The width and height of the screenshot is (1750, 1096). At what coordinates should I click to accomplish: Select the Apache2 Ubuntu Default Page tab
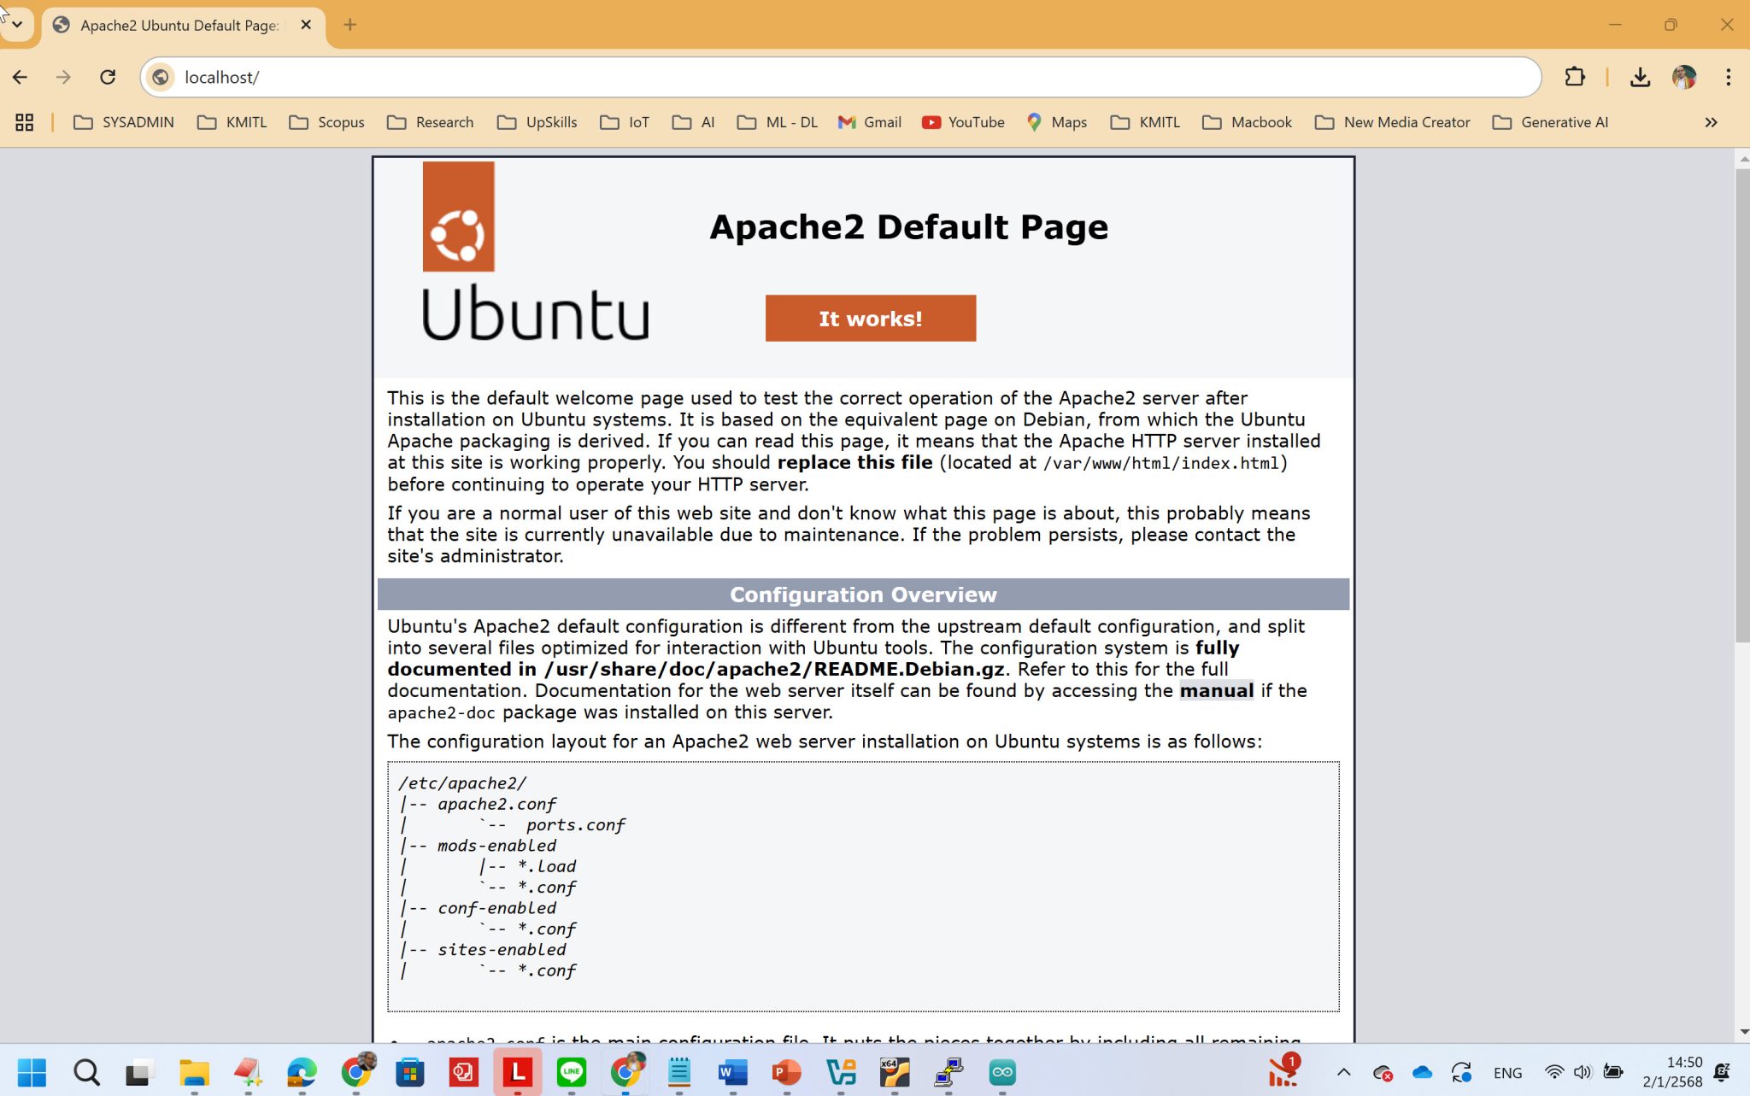171,25
